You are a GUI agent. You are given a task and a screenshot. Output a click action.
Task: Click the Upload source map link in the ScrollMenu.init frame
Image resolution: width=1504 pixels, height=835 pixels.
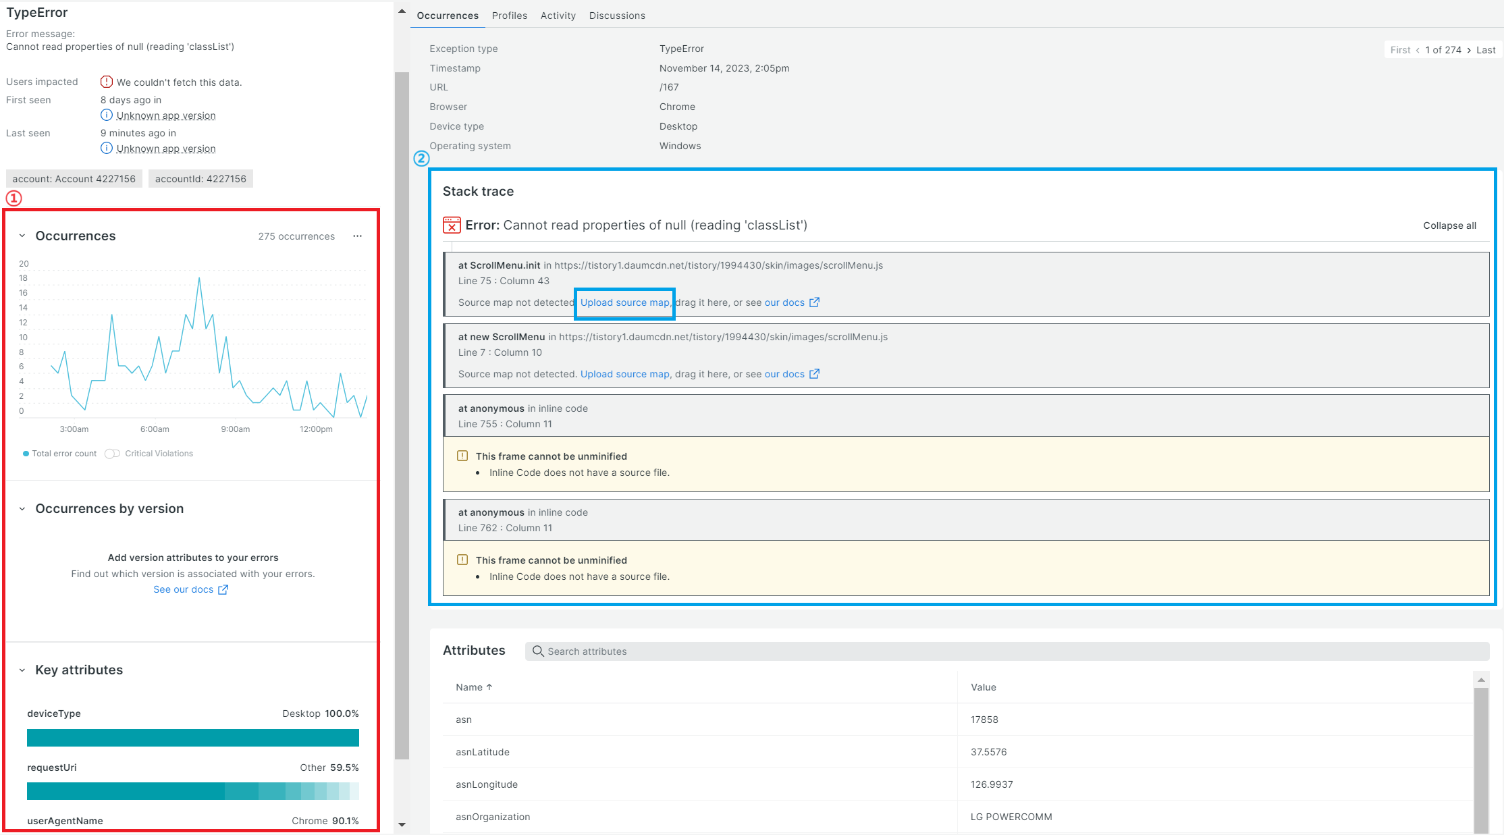coord(624,302)
